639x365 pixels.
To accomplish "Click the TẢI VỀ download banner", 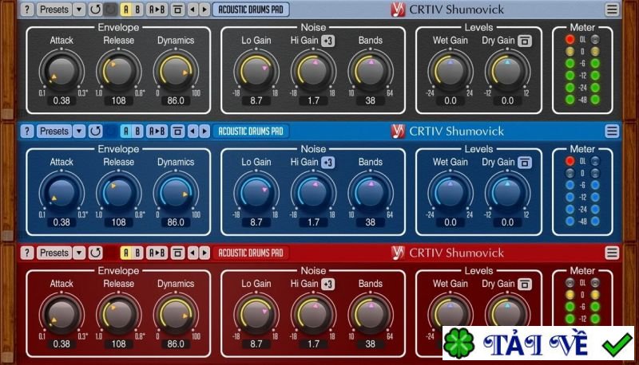I will click(x=538, y=343).
